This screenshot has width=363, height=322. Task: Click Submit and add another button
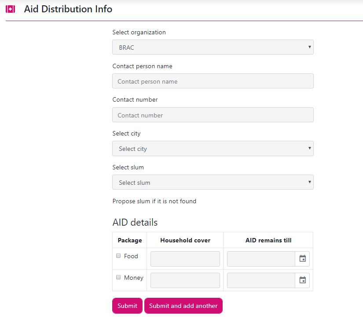coord(183,306)
